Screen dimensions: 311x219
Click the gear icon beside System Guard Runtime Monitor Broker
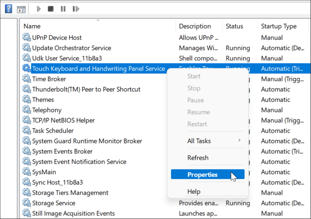click(x=27, y=141)
